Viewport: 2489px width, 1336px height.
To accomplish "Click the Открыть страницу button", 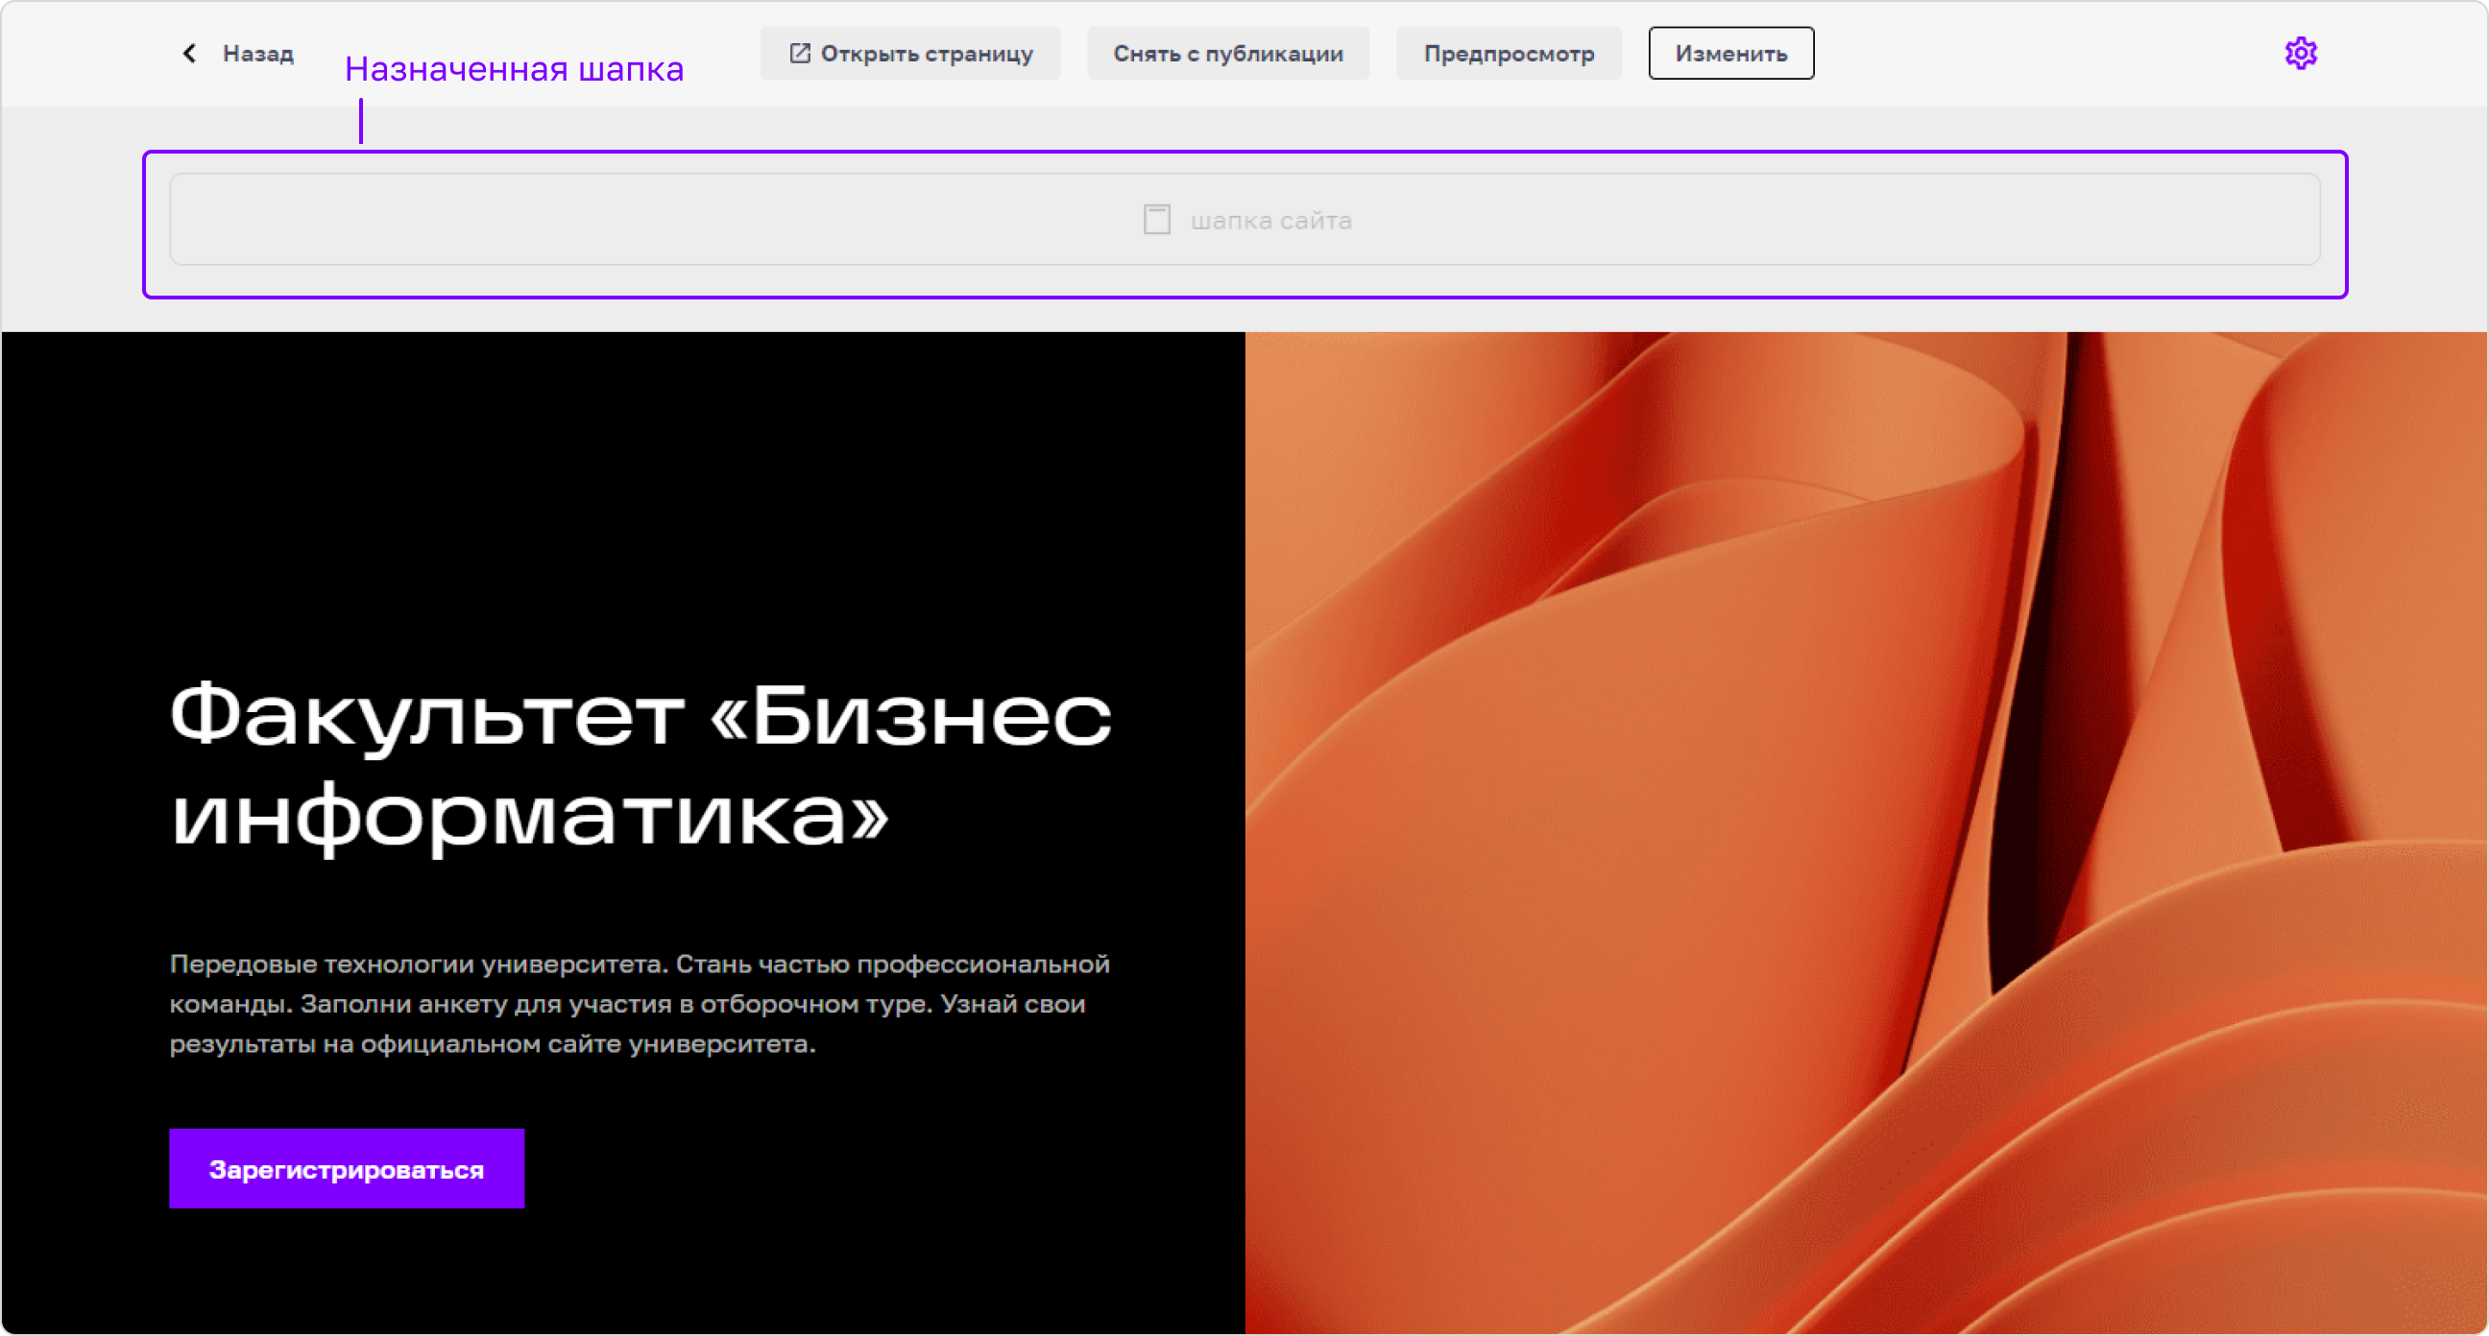I will click(910, 53).
